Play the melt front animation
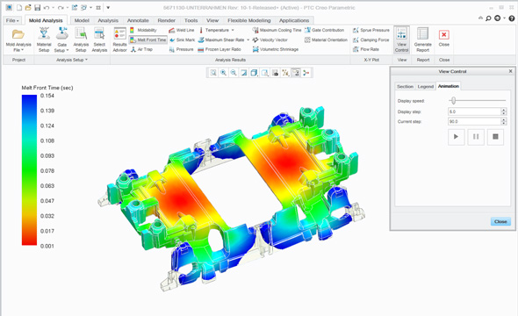Screen dimensions: 518x316 457,137
